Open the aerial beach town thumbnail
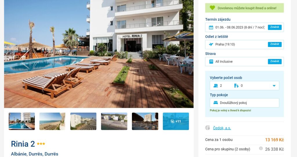The image size is (297, 157). [114, 121]
